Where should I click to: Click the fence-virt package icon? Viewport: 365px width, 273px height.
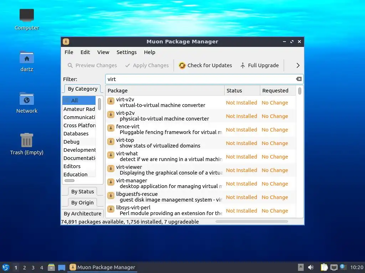coord(111,128)
